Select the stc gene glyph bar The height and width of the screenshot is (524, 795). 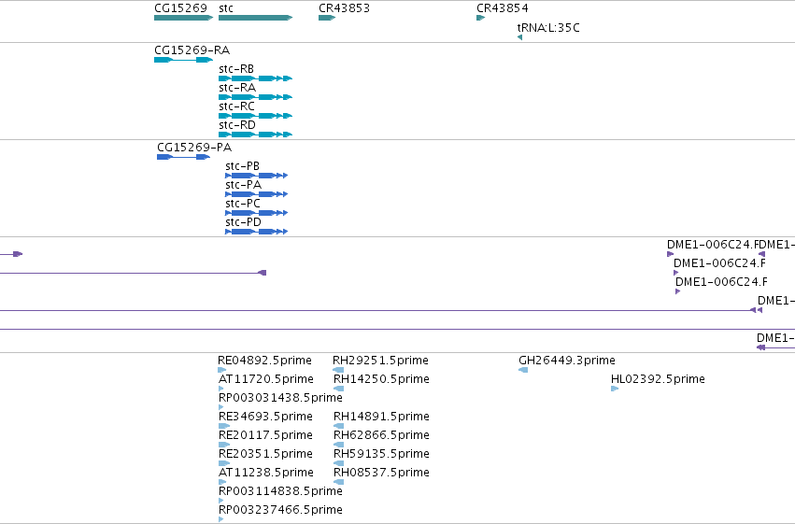pyautogui.click(x=256, y=18)
